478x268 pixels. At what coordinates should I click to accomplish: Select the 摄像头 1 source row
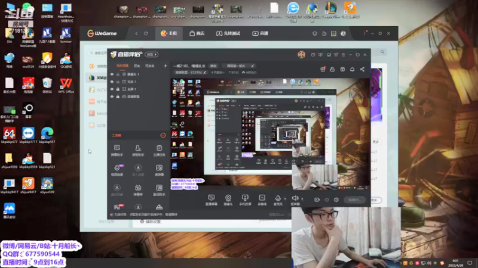(x=139, y=74)
